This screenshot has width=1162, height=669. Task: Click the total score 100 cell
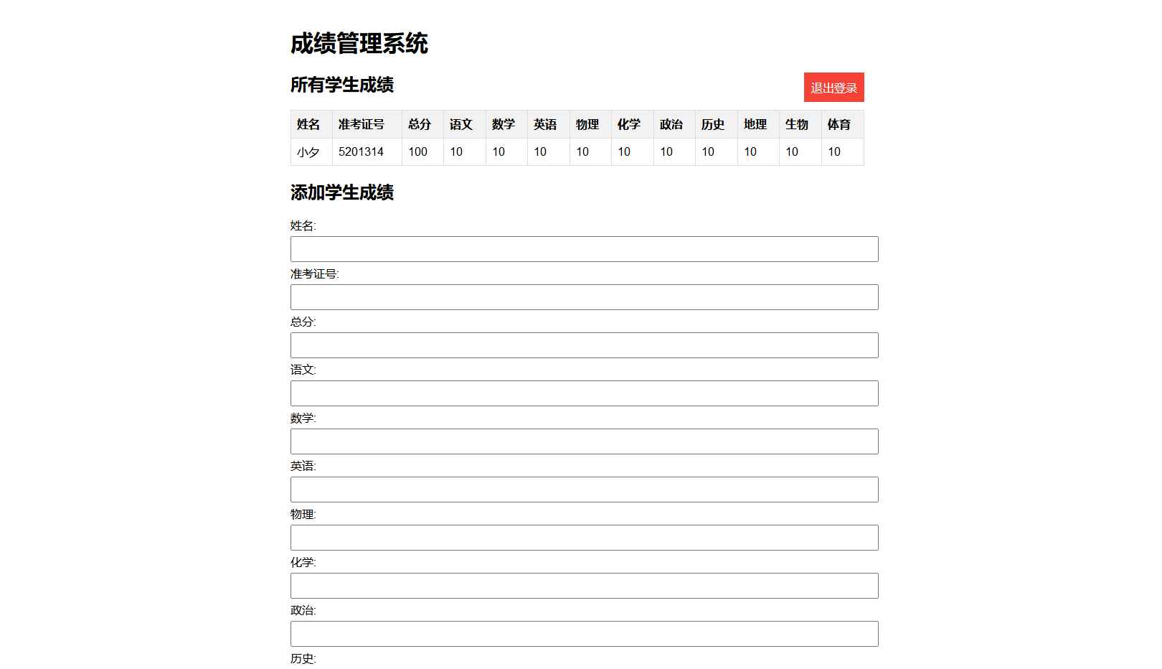[417, 151]
